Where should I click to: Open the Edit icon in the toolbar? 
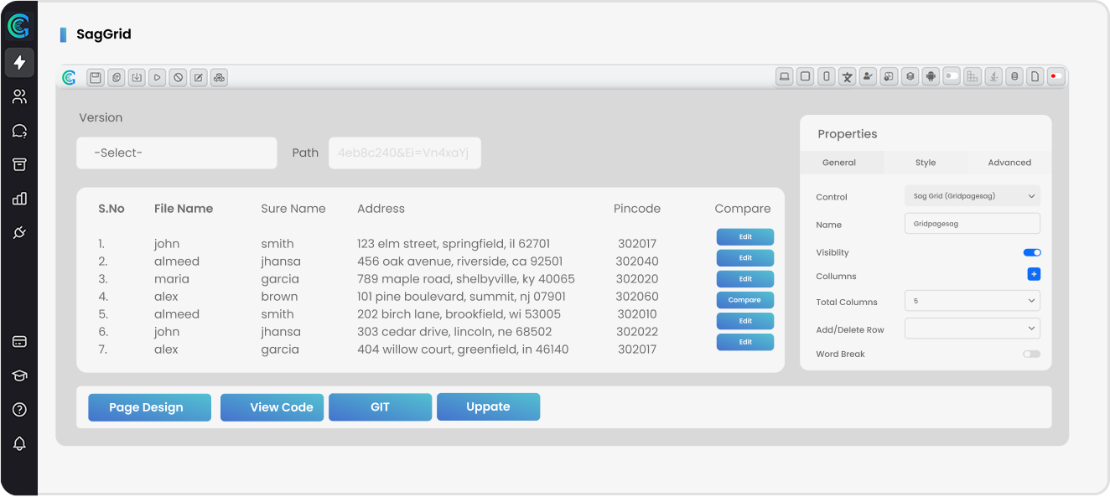pyautogui.click(x=198, y=77)
